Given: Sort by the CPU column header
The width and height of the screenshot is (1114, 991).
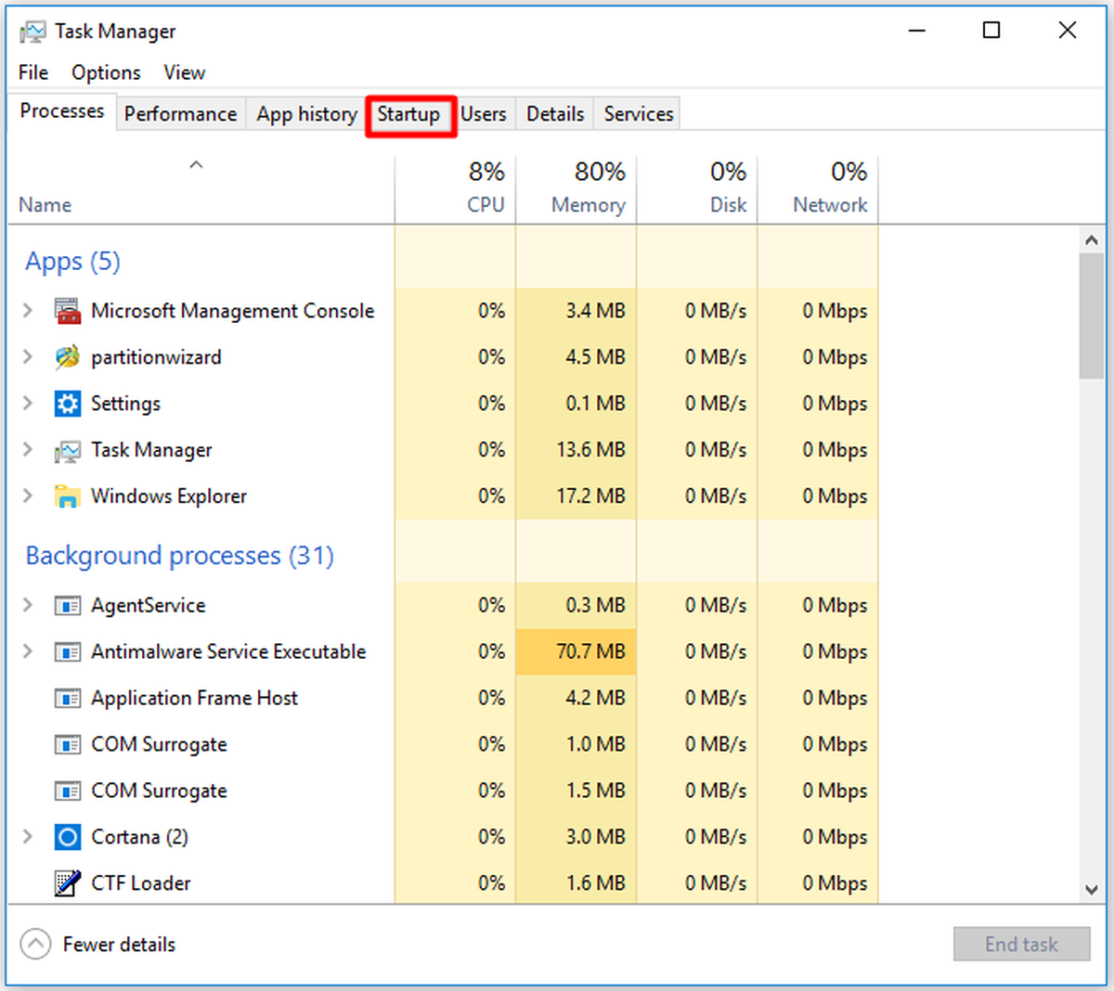Looking at the screenshot, I should pyautogui.click(x=455, y=189).
